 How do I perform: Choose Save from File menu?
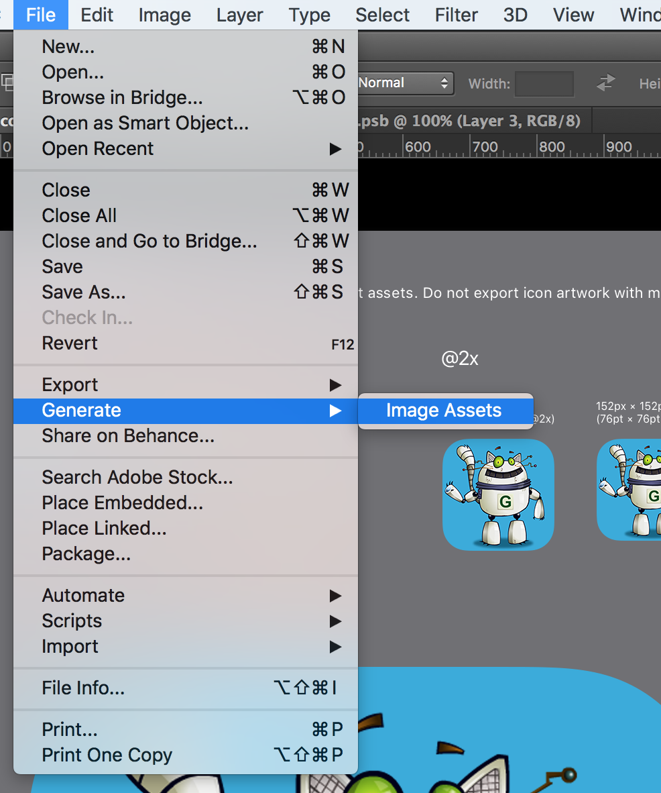pyautogui.click(x=186, y=266)
